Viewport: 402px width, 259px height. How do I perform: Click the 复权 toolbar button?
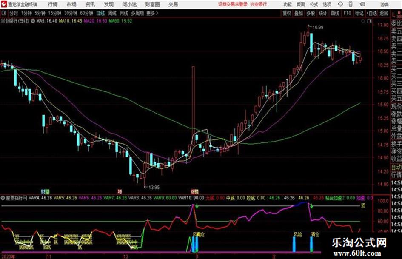287,13
